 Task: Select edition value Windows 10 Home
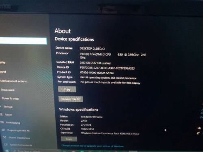(92, 117)
